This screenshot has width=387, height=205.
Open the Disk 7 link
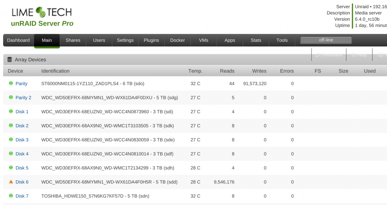22,196
